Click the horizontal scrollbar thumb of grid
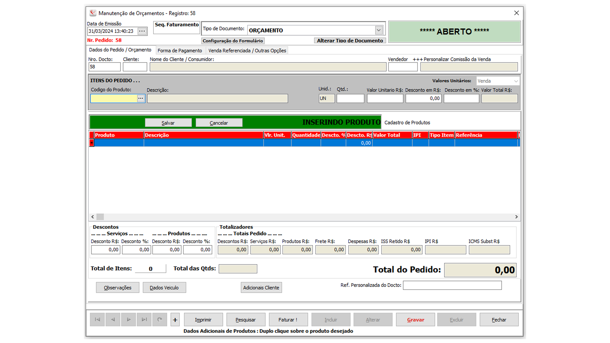Screen dimensions: 610x343 point(100,217)
